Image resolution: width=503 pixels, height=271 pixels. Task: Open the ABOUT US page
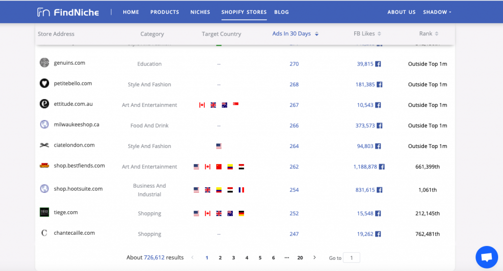coord(401,12)
